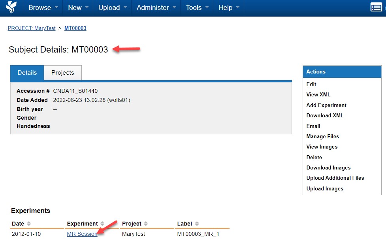This screenshot has width=386, height=239.
Task: Open the MR Session experiment link
Action: click(82, 233)
